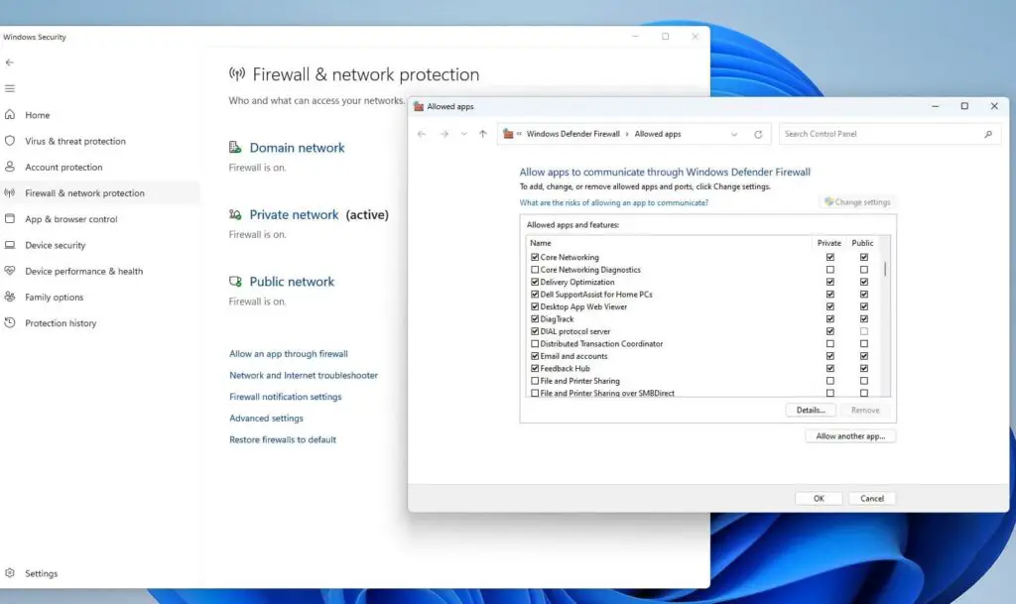The height and width of the screenshot is (604, 1016).
Task: Uncheck Core Networking Diagnostics
Action: pyautogui.click(x=534, y=269)
